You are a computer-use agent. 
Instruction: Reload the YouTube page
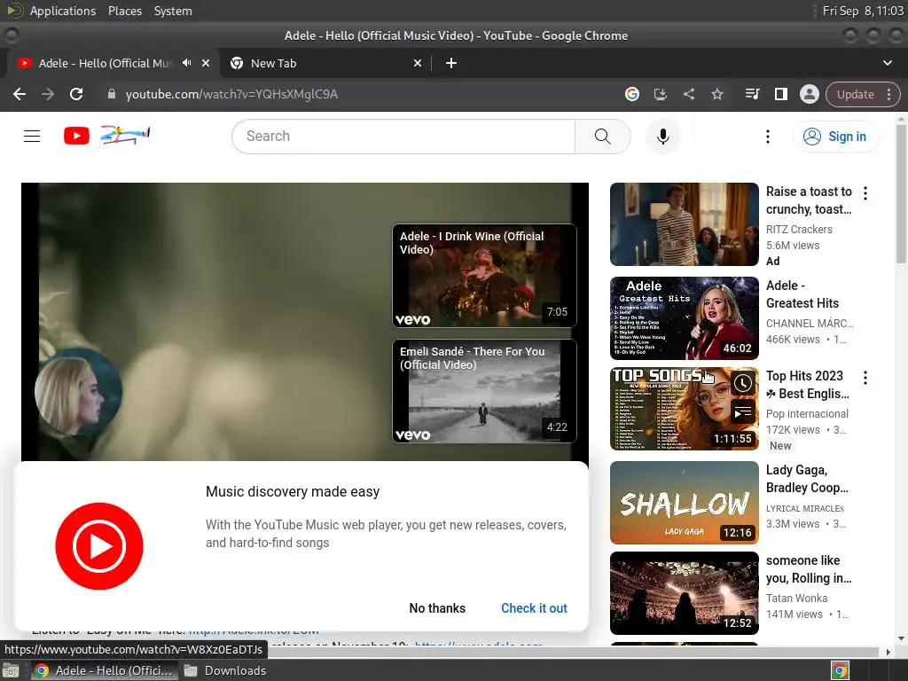(x=76, y=94)
